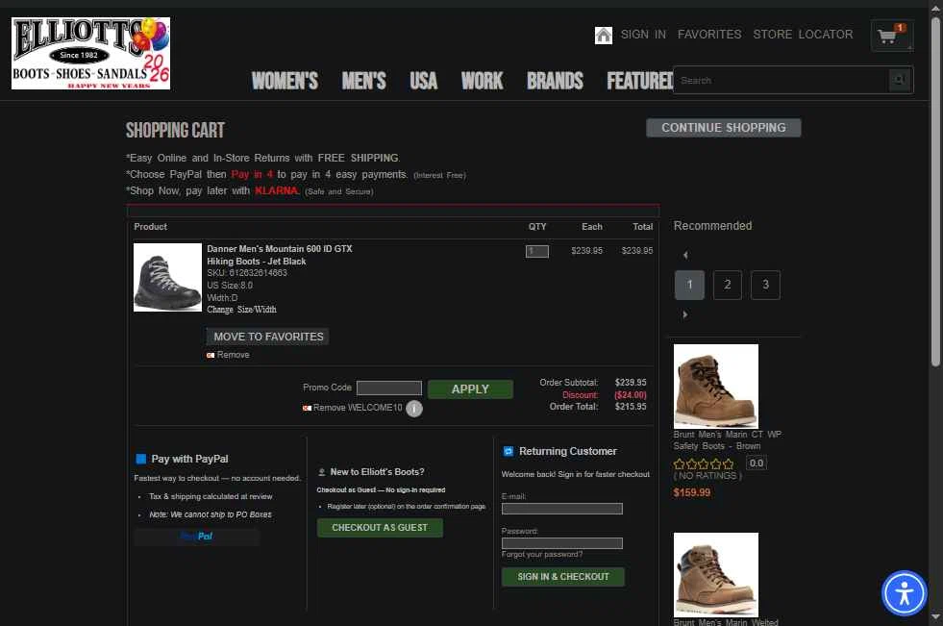Click Forgot your password link

(x=542, y=554)
